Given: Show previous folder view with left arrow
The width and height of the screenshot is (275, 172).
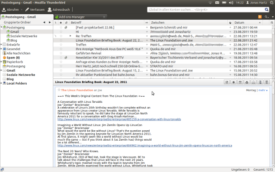Looking at the screenshot, I should coord(44,22).
